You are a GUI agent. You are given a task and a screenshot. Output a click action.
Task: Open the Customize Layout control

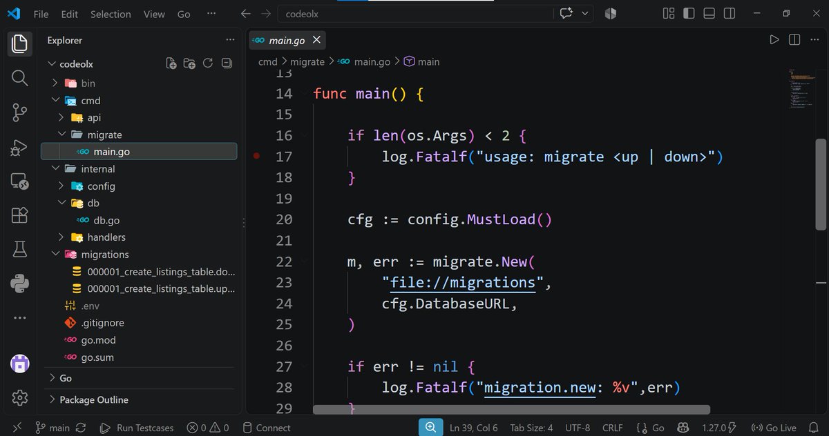point(668,14)
